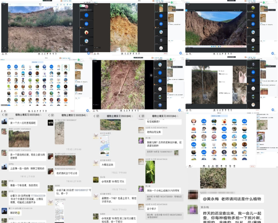Tap back arrow in leftmost chat header
This screenshot has width=278, height=223.
pos(2,115)
